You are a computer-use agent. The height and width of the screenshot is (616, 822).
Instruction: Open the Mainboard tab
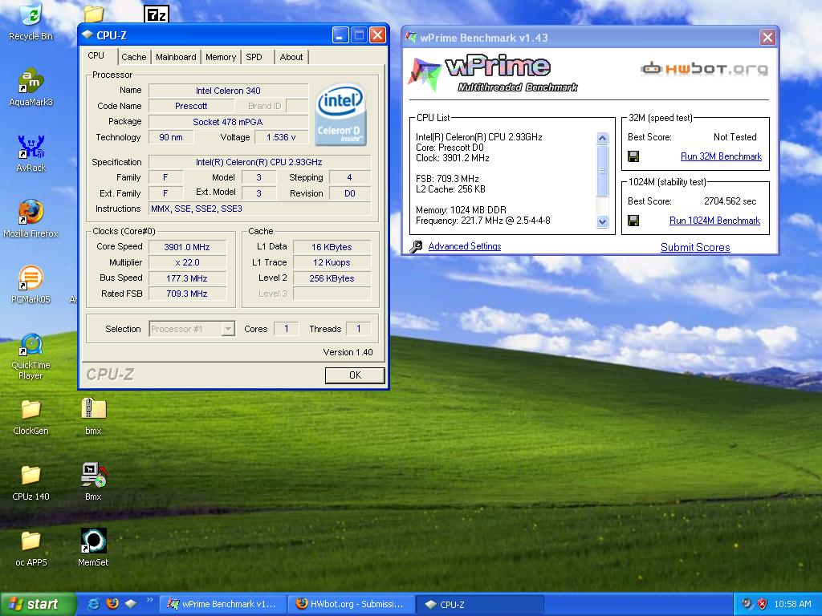[176, 57]
